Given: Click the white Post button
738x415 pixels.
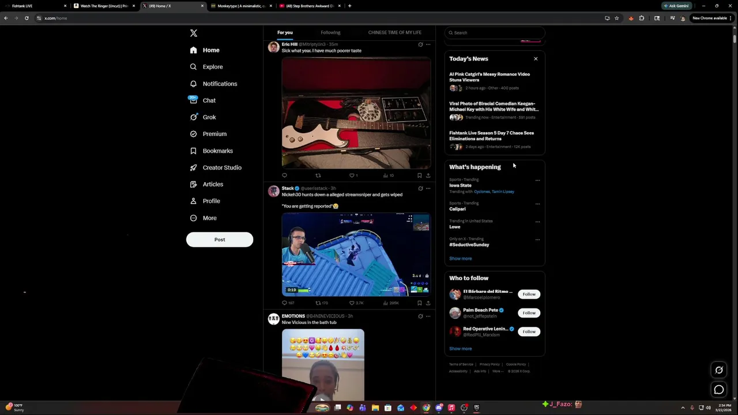Looking at the screenshot, I should tap(220, 240).
